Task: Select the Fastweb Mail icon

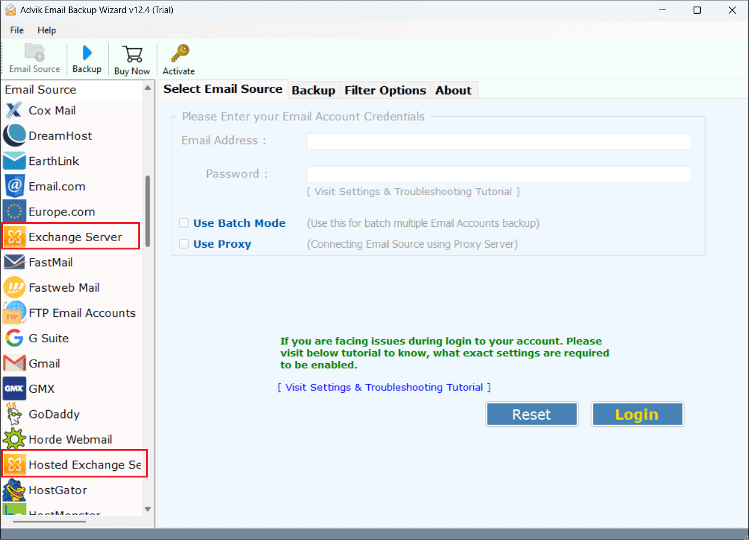Action: (14, 288)
